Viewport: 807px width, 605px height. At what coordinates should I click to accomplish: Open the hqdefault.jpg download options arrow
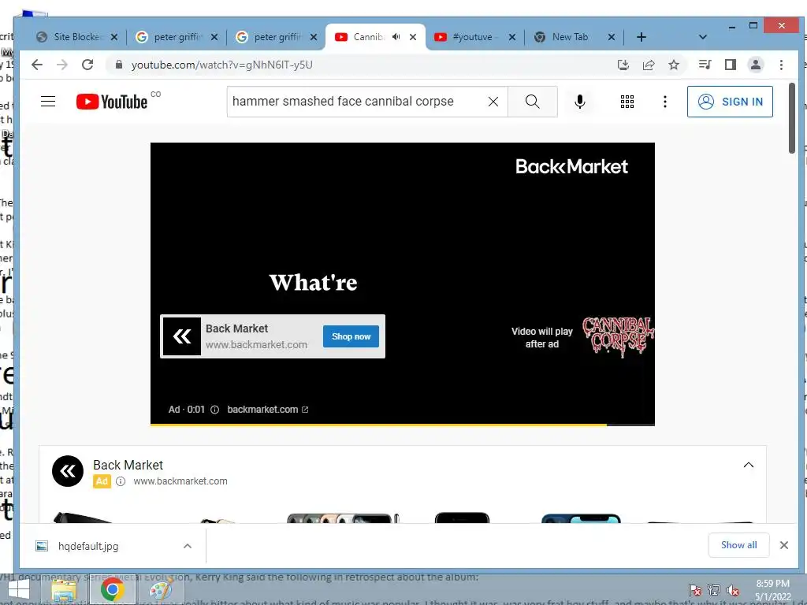188,547
